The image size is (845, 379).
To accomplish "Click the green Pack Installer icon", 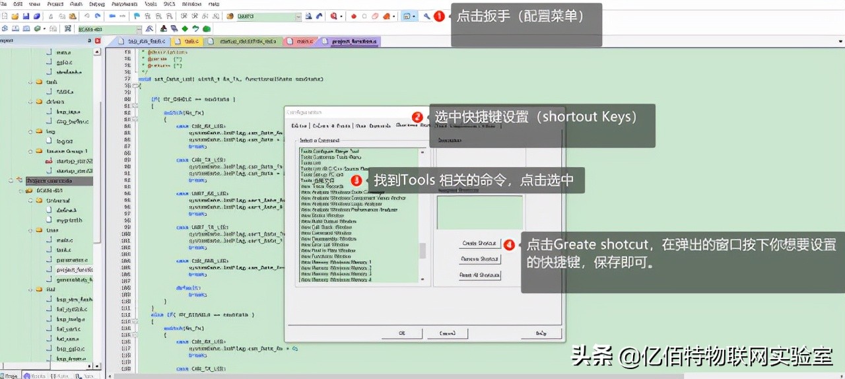I will coord(206,28).
